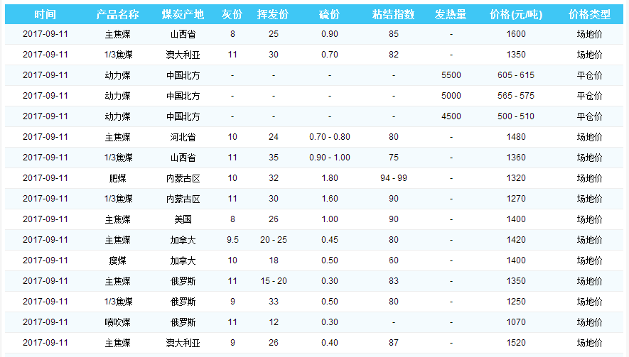Screen dimensions: 629x357
Task: Click the 硫份 column header
Action: pyautogui.click(x=329, y=15)
